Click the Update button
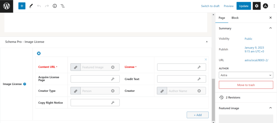This screenshot has height=123, width=277. point(243,6)
